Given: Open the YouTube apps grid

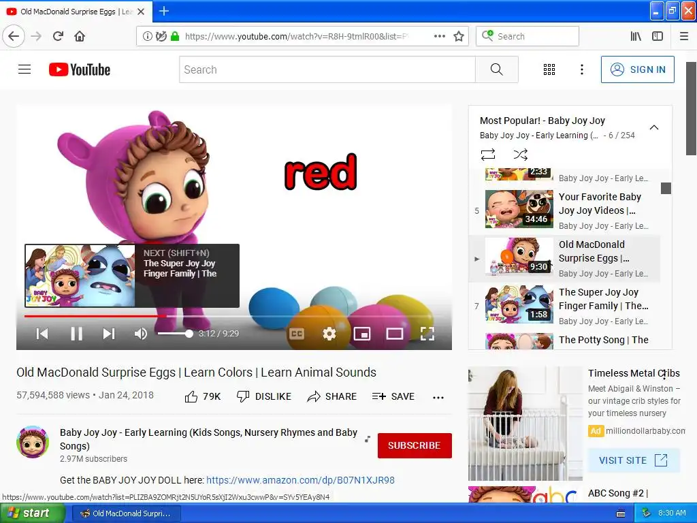Looking at the screenshot, I should (x=549, y=69).
